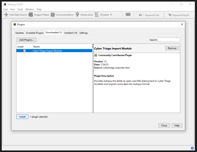The image size is (197, 152).
Task: Switch to the Available Plugins tab
Action: pos(35,33)
